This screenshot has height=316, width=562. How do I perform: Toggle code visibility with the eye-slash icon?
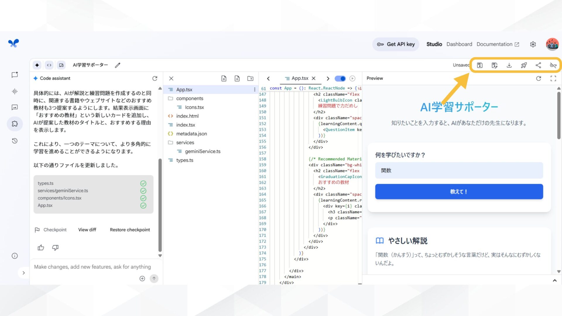click(553, 65)
